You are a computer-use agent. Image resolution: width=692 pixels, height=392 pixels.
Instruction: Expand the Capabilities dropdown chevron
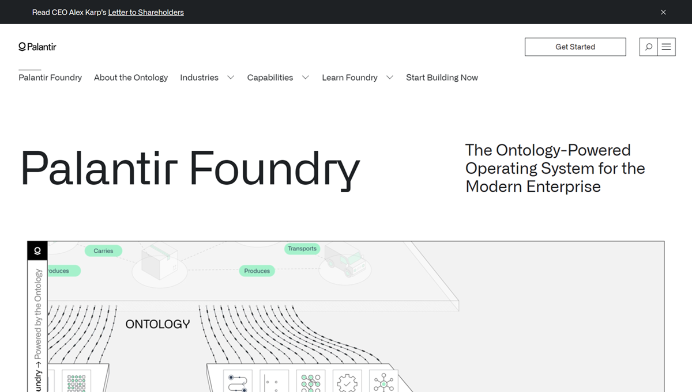pos(305,77)
